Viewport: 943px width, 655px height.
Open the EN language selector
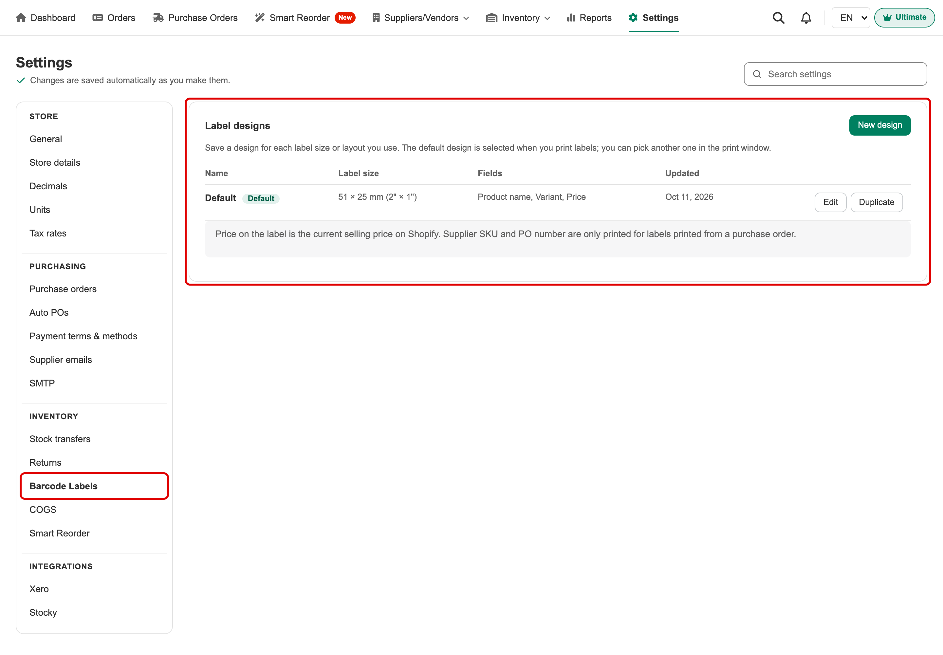[851, 18]
